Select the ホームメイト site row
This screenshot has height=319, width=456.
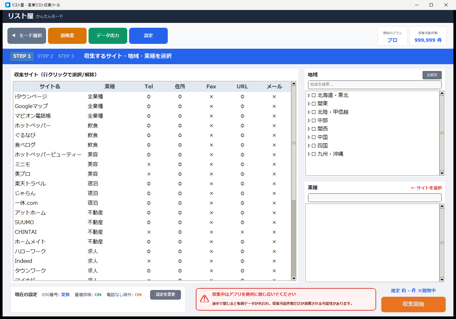pyautogui.click(x=152, y=242)
